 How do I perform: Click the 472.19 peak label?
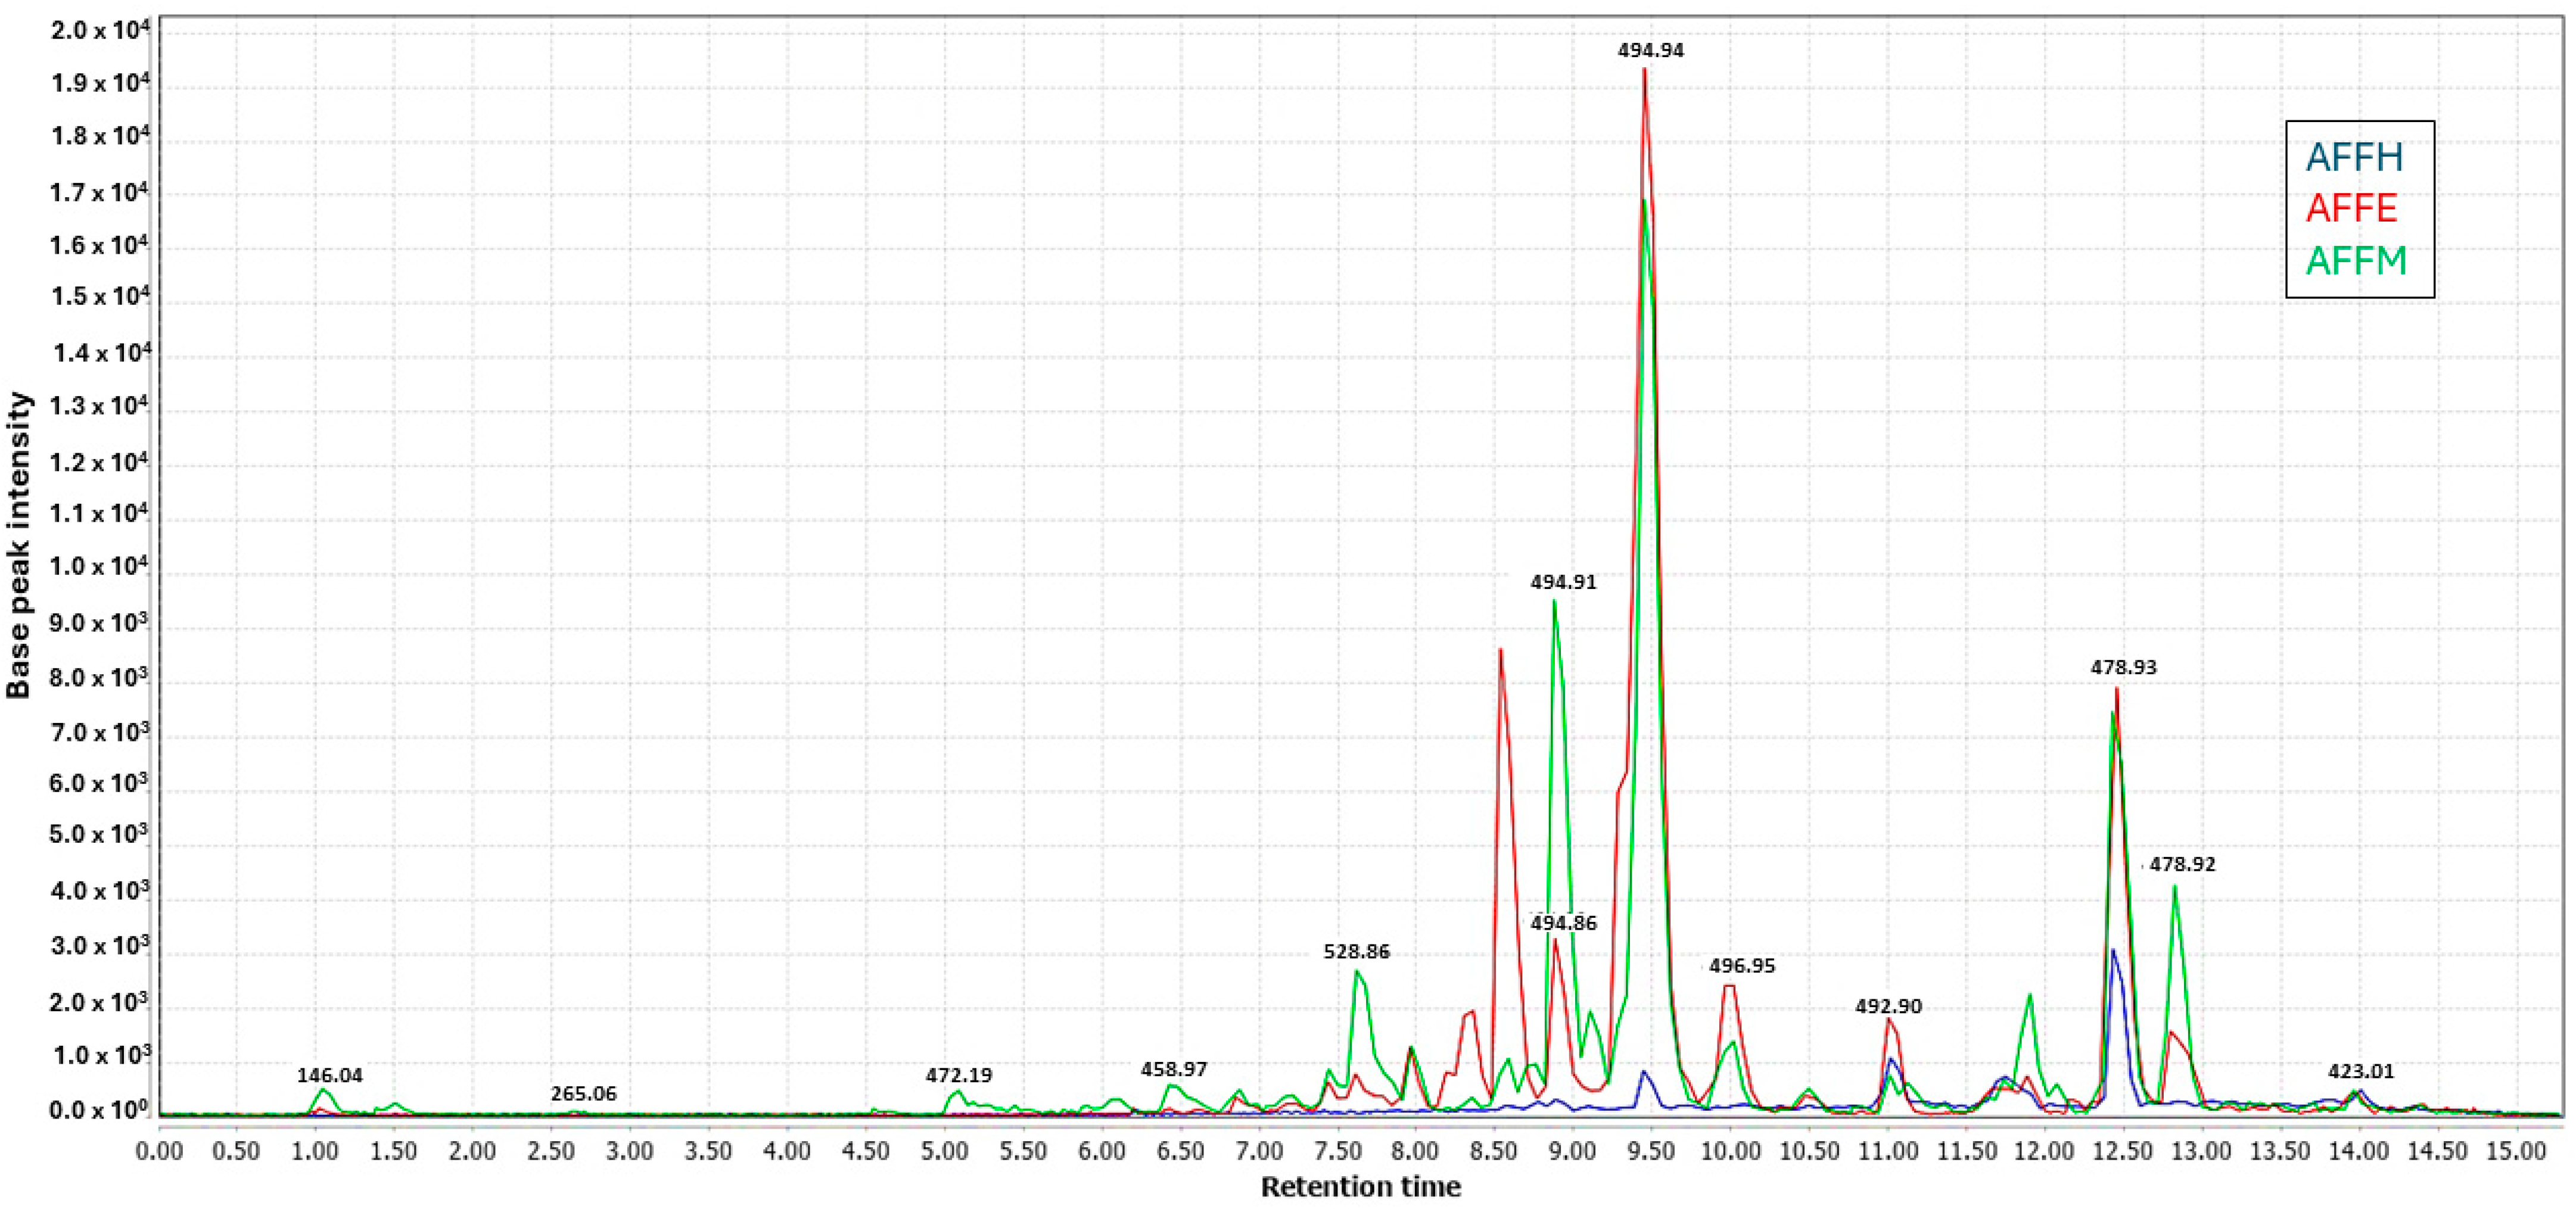click(x=958, y=1076)
